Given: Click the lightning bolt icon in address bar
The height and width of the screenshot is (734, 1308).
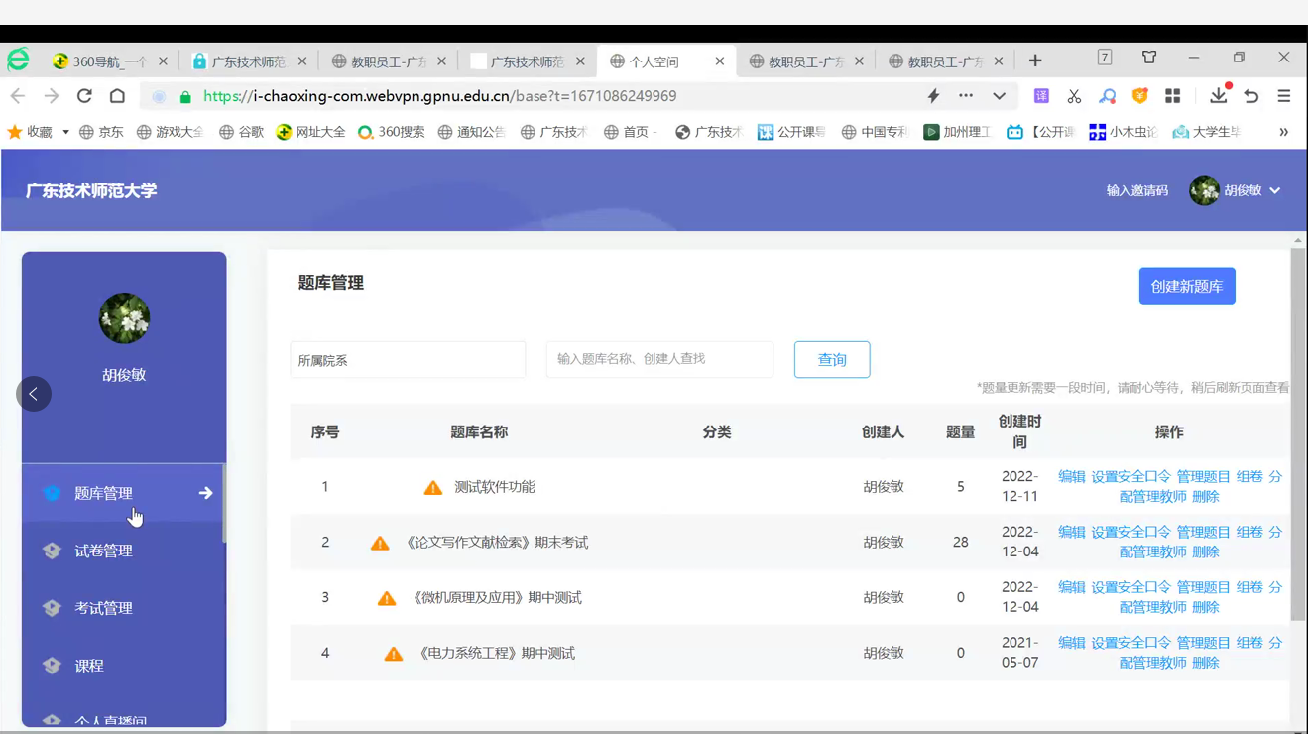Looking at the screenshot, I should (x=933, y=96).
